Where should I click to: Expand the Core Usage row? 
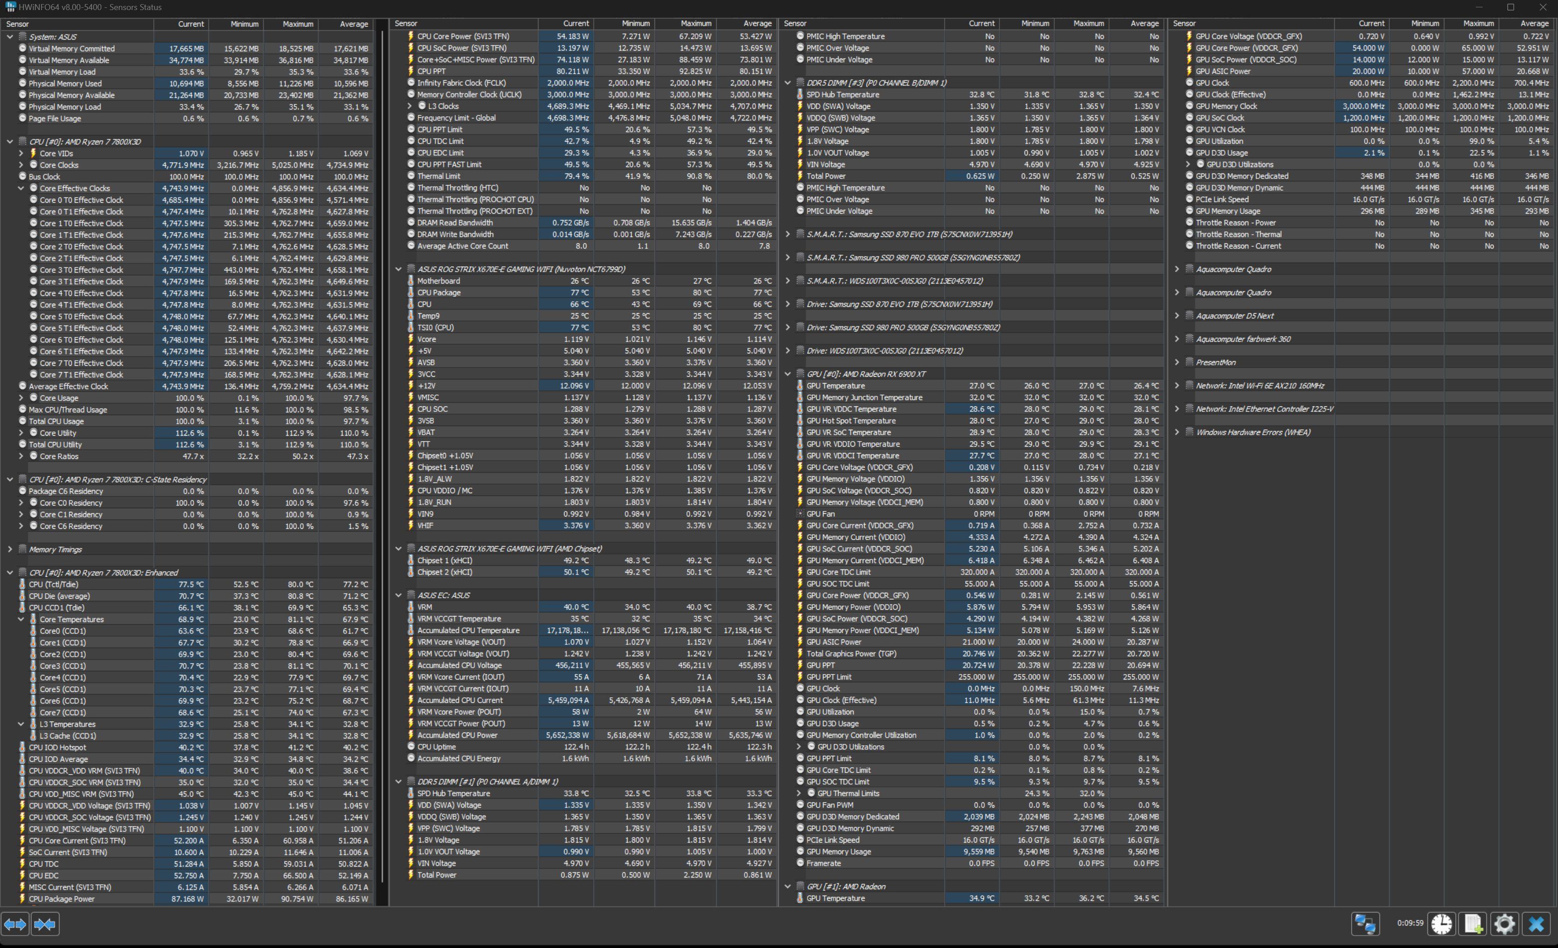(x=21, y=398)
